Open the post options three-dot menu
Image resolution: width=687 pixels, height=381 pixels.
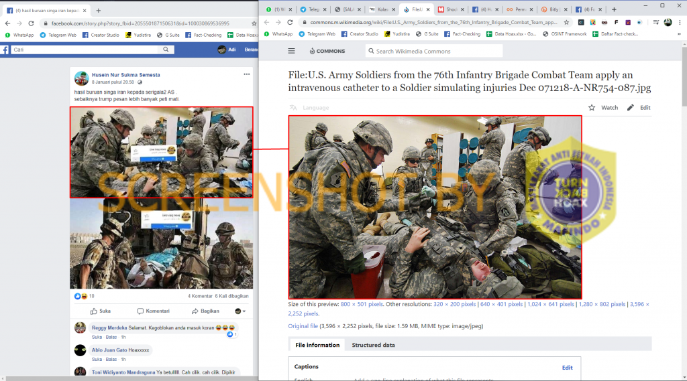[x=247, y=74]
